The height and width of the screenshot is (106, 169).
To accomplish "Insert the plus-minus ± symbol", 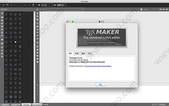I will pos(6,15).
